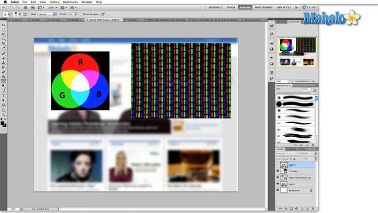
Task: Hide the Layer 1 layer
Action: tap(278, 184)
